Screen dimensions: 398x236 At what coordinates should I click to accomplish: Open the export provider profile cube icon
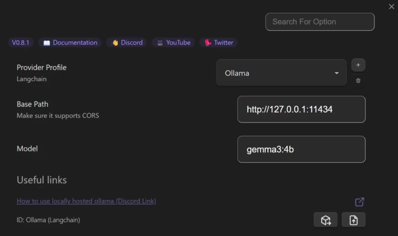pos(325,220)
